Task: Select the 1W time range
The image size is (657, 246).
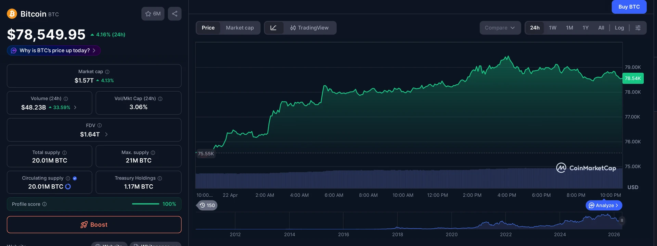Action: tap(553, 28)
